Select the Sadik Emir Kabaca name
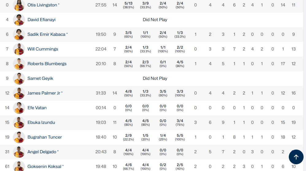 (x=46, y=35)
